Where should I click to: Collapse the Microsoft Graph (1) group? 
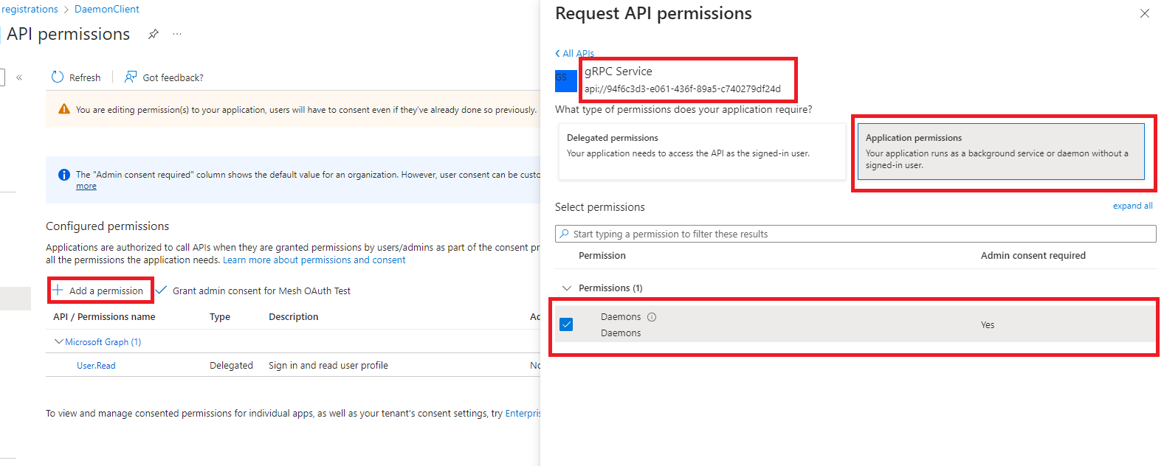[59, 342]
